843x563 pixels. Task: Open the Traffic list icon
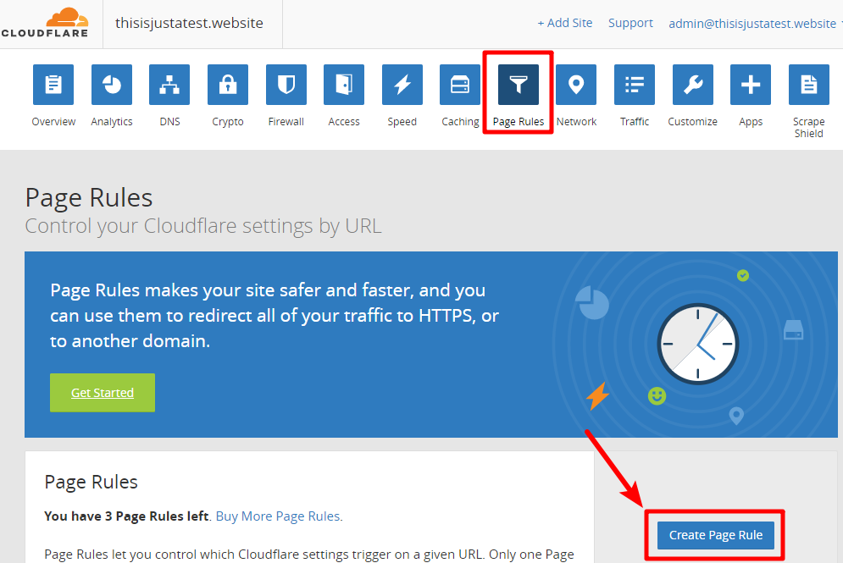pos(635,85)
